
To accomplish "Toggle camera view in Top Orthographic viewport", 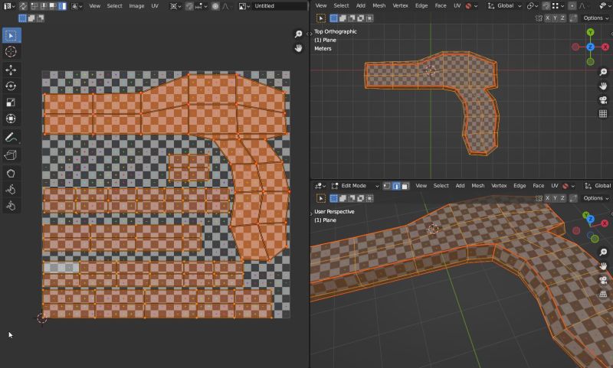I will click(x=603, y=99).
